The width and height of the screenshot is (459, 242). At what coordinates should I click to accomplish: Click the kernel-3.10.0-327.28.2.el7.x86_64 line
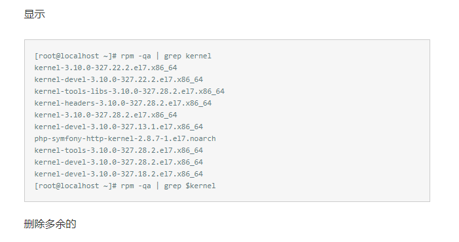[105, 115]
